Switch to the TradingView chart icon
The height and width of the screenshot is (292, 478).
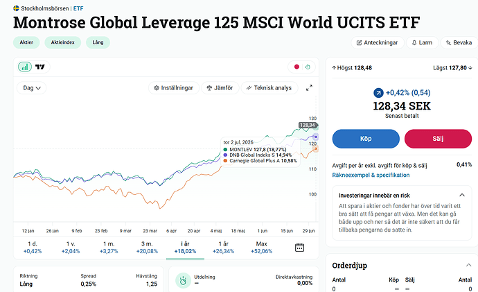point(40,67)
